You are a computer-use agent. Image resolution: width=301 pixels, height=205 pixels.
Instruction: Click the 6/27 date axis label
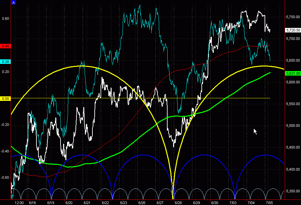(160, 203)
